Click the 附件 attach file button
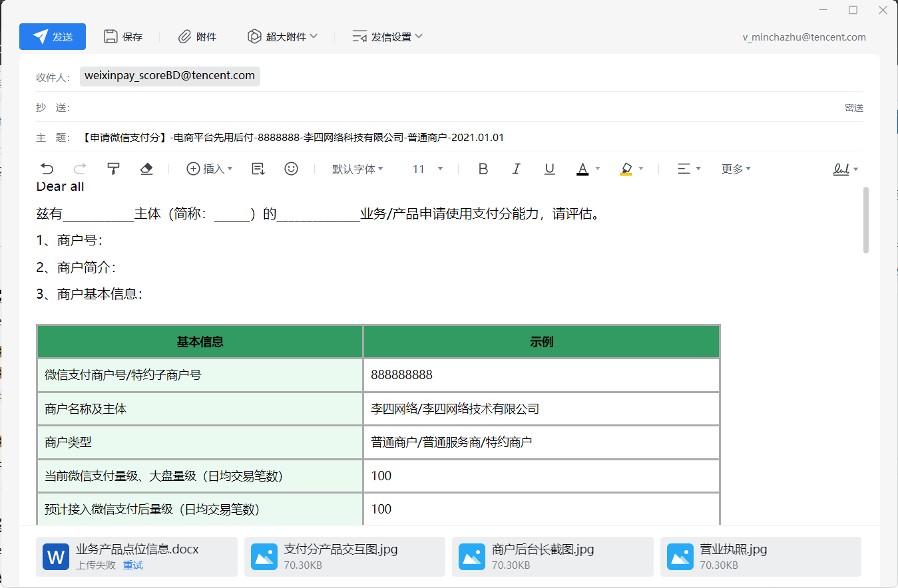This screenshot has height=588, width=898. pos(197,37)
